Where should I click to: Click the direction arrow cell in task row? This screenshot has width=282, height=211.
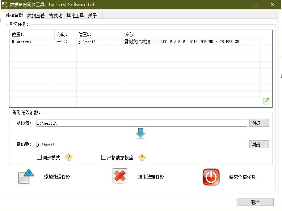point(66,42)
